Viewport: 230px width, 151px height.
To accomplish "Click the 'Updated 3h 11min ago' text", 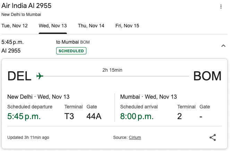I will 28,137.
